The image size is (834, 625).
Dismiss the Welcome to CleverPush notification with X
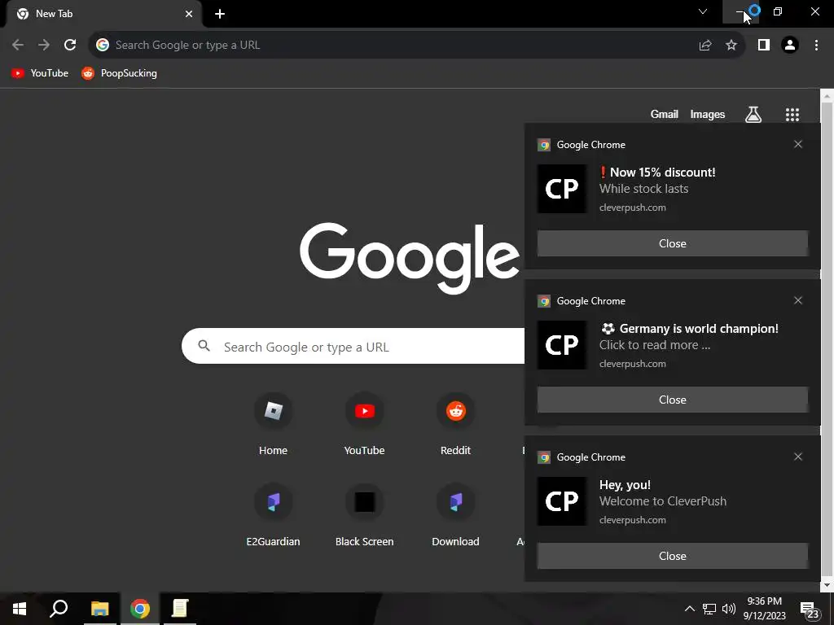click(x=798, y=457)
